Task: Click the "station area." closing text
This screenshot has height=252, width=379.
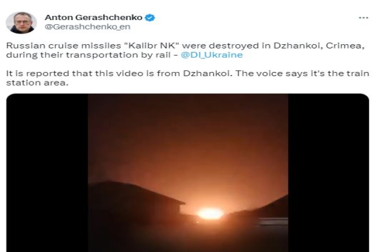Action: (x=37, y=83)
